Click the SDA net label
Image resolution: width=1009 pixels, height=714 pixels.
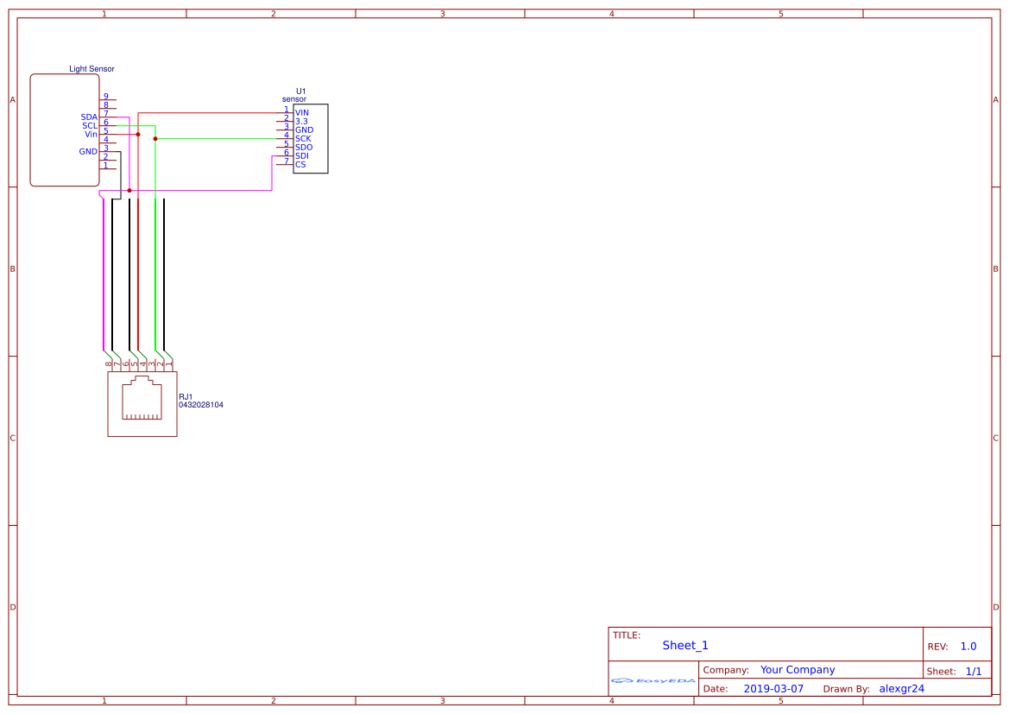click(x=88, y=117)
